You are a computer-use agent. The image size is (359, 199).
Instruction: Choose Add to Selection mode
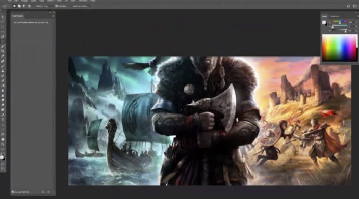(x=19, y=6)
